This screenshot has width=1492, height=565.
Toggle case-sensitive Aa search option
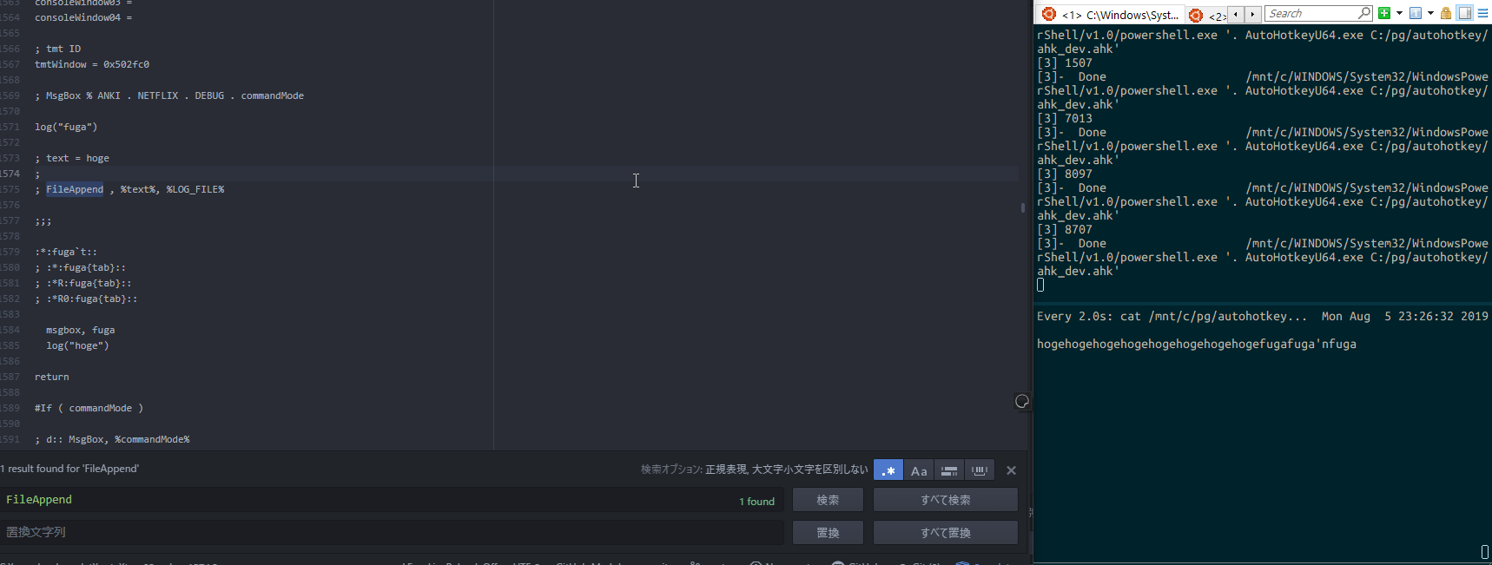pyautogui.click(x=919, y=470)
